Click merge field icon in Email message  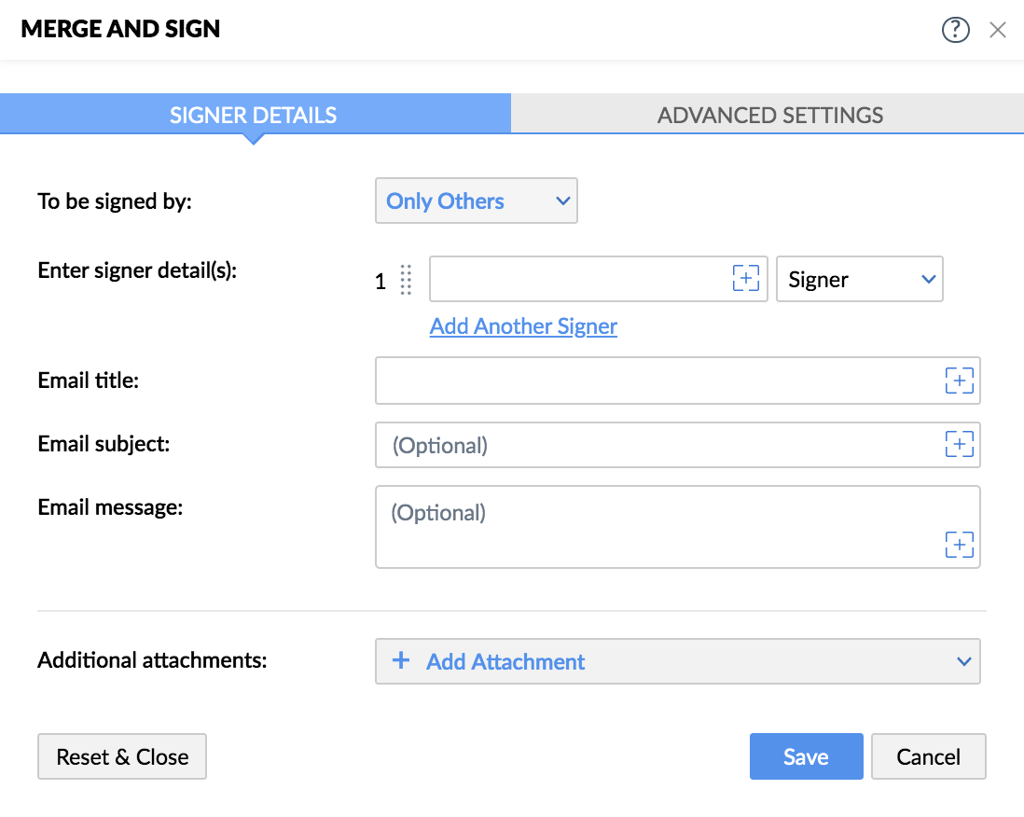tap(960, 545)
